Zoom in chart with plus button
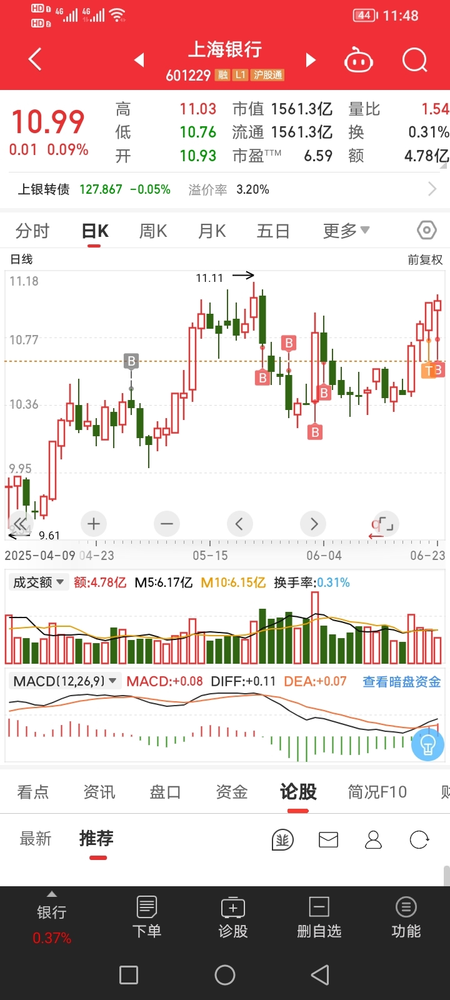This screenshot has height=1000, width=450. coord(94,524)
